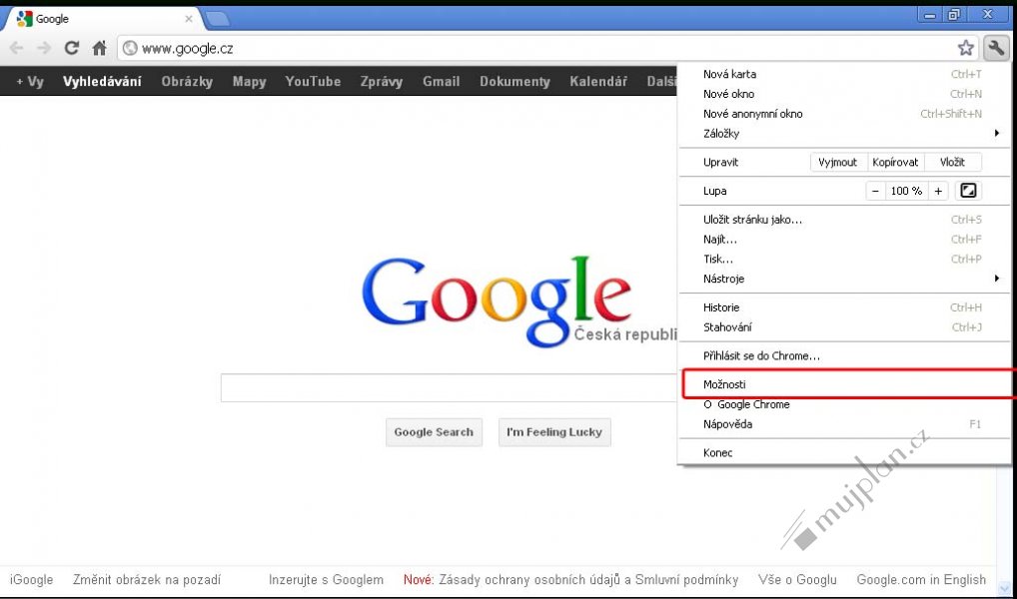Viewport: 1017px width, 599px height.
Task: Open Kalendář in the Google bar
Action: tap(598, 82)
